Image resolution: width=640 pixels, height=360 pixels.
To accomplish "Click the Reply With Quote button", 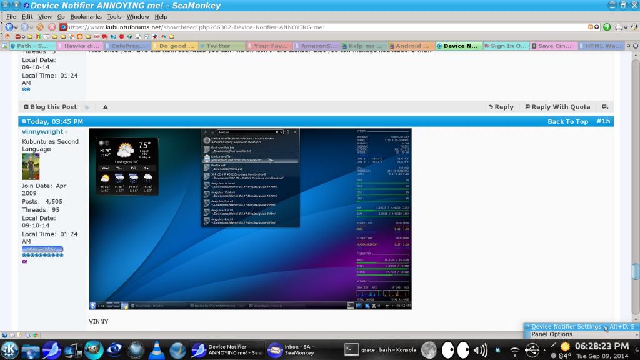I will 557,107.
